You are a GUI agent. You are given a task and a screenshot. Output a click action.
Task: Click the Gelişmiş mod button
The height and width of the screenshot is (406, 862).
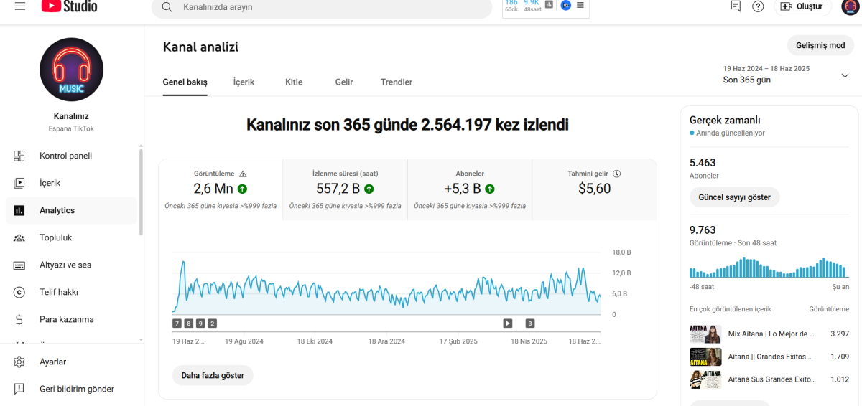820,45
